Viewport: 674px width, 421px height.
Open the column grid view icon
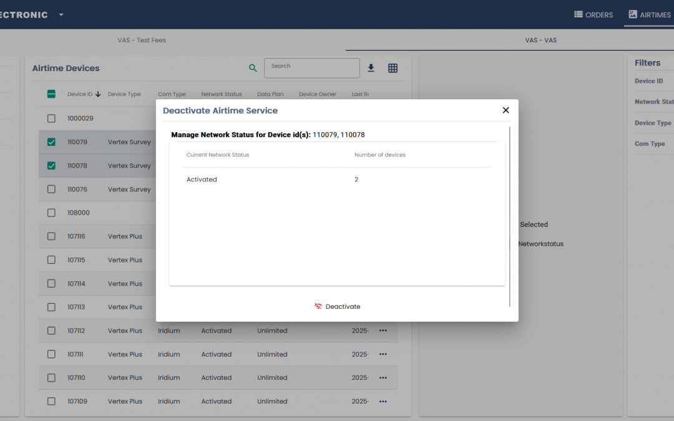click(x=393, y=69)
